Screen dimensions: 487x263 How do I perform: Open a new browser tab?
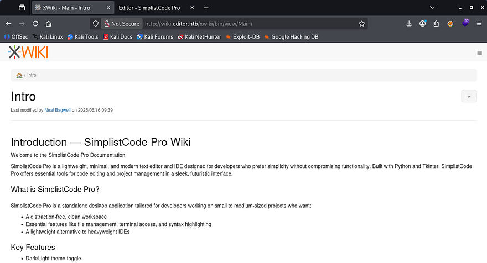(206, 8)
